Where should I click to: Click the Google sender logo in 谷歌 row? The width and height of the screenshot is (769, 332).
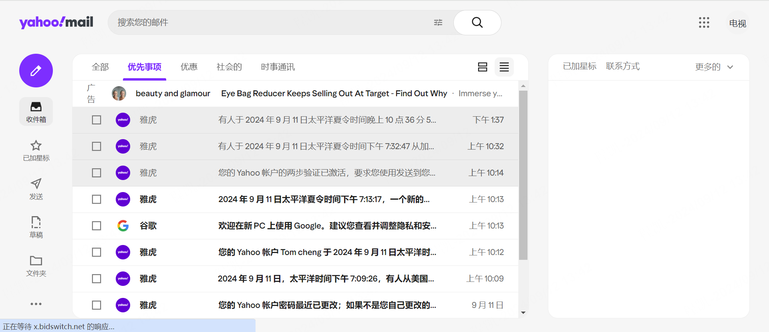[123, 226]
